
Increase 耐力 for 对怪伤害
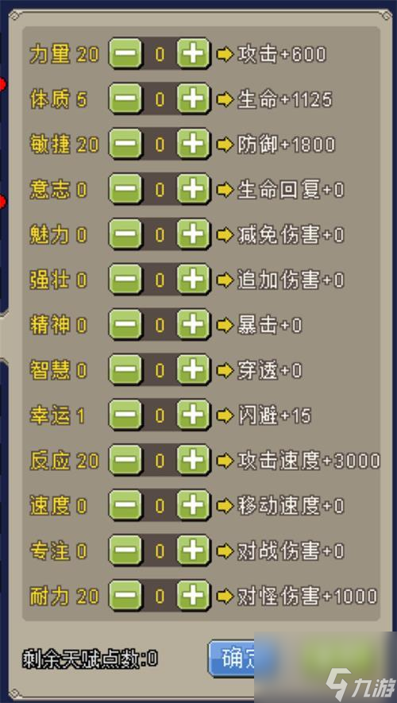[194, 597]
